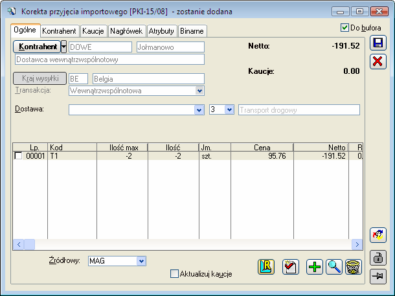This screenshot has height=296, width=395.
Task: Select the T1 code cell
Action: point(72,156)
